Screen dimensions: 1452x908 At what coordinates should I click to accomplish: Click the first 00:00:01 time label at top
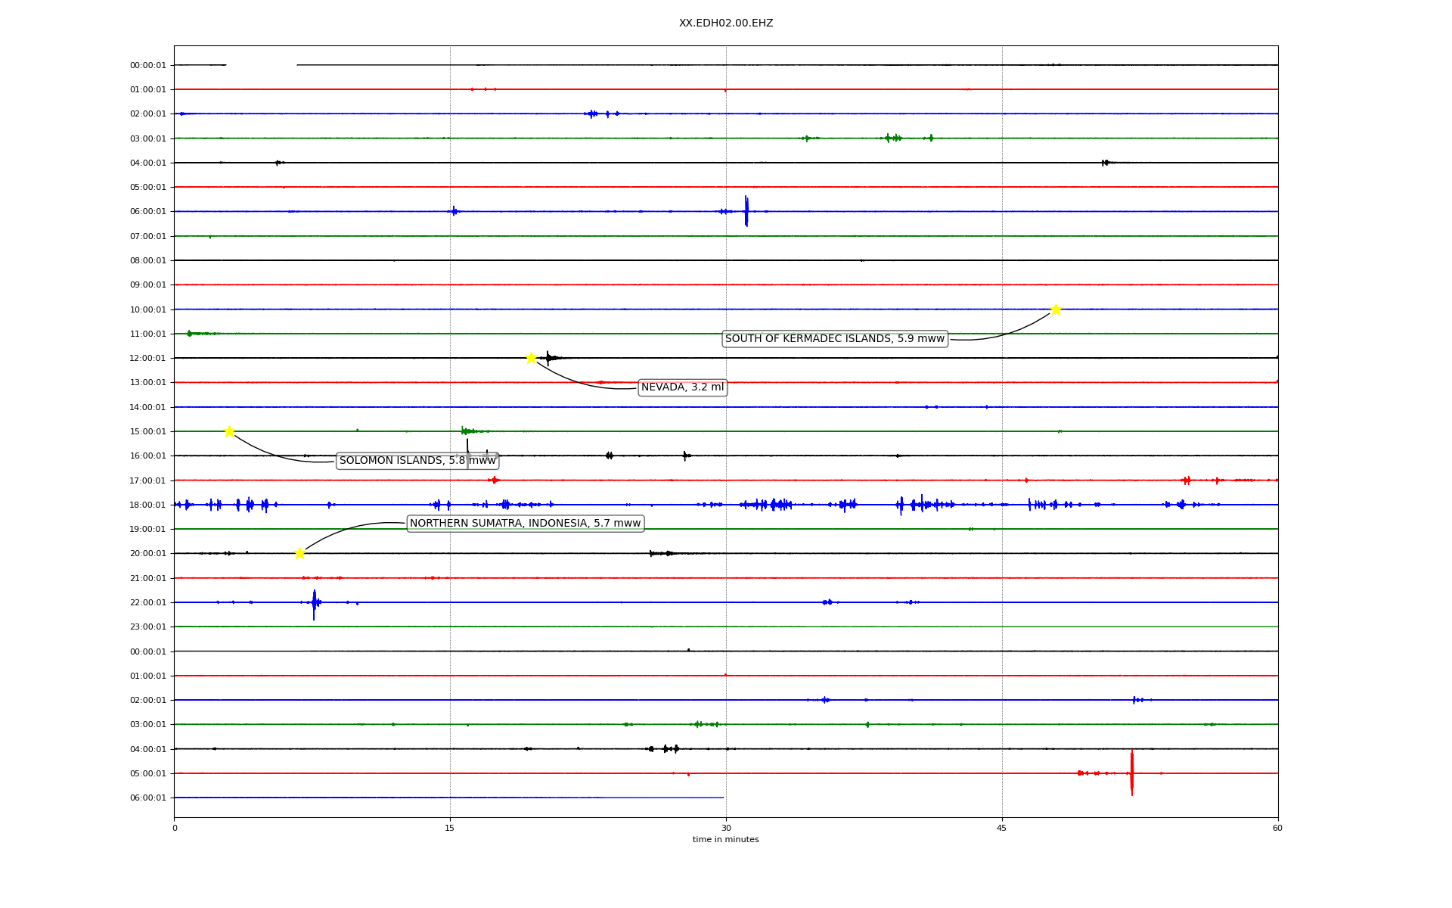click(147, 65)
